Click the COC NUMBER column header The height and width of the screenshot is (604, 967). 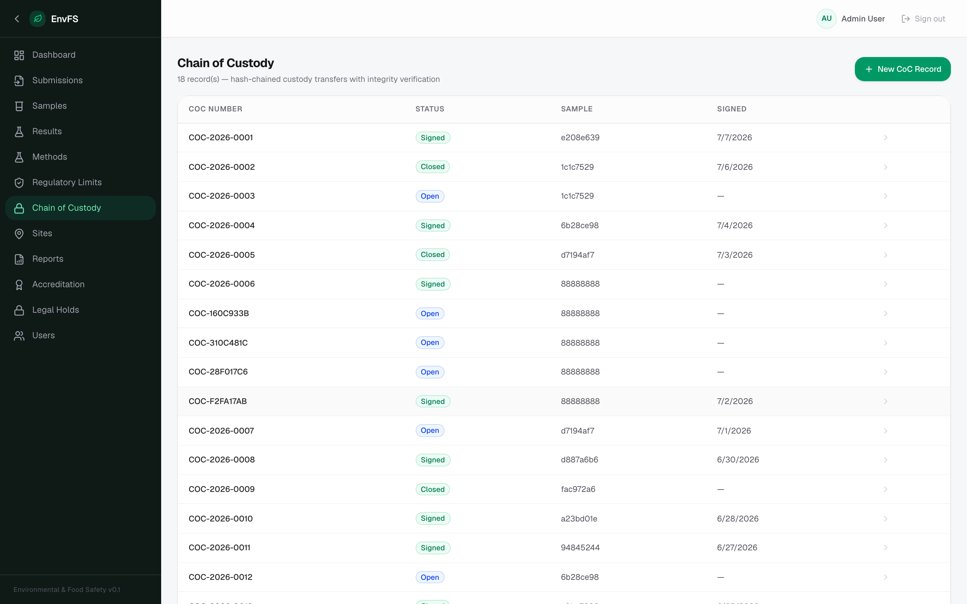(x=215, y=109)
